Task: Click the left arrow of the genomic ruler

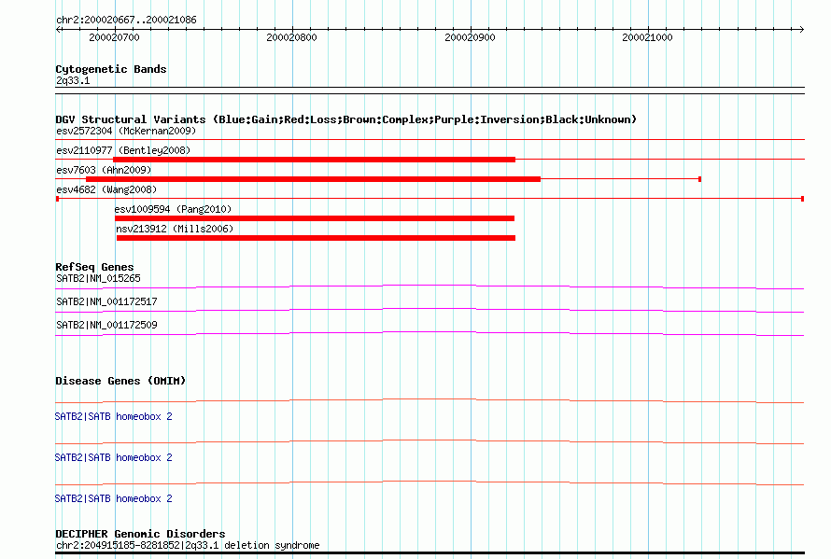Action: (x=58, y=30)
